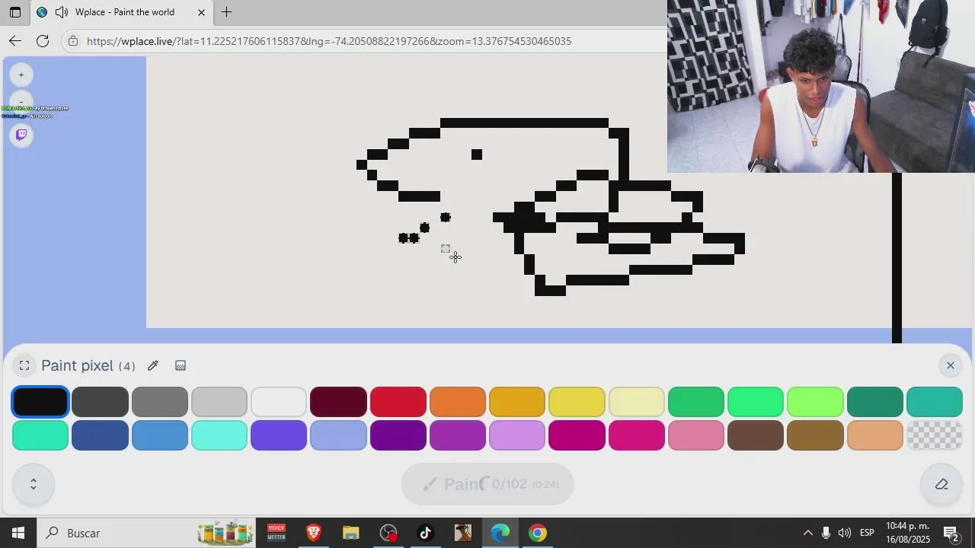Toggle fullscreen palette expand icon

click(24, 366)
